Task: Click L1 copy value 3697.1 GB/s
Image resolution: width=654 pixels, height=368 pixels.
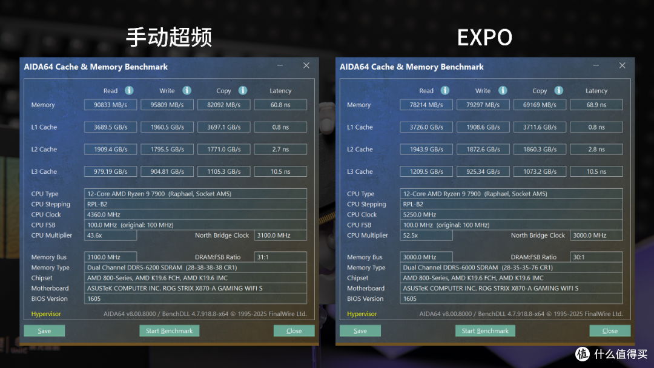Action: pyautogui.click(x=224, y=126)
